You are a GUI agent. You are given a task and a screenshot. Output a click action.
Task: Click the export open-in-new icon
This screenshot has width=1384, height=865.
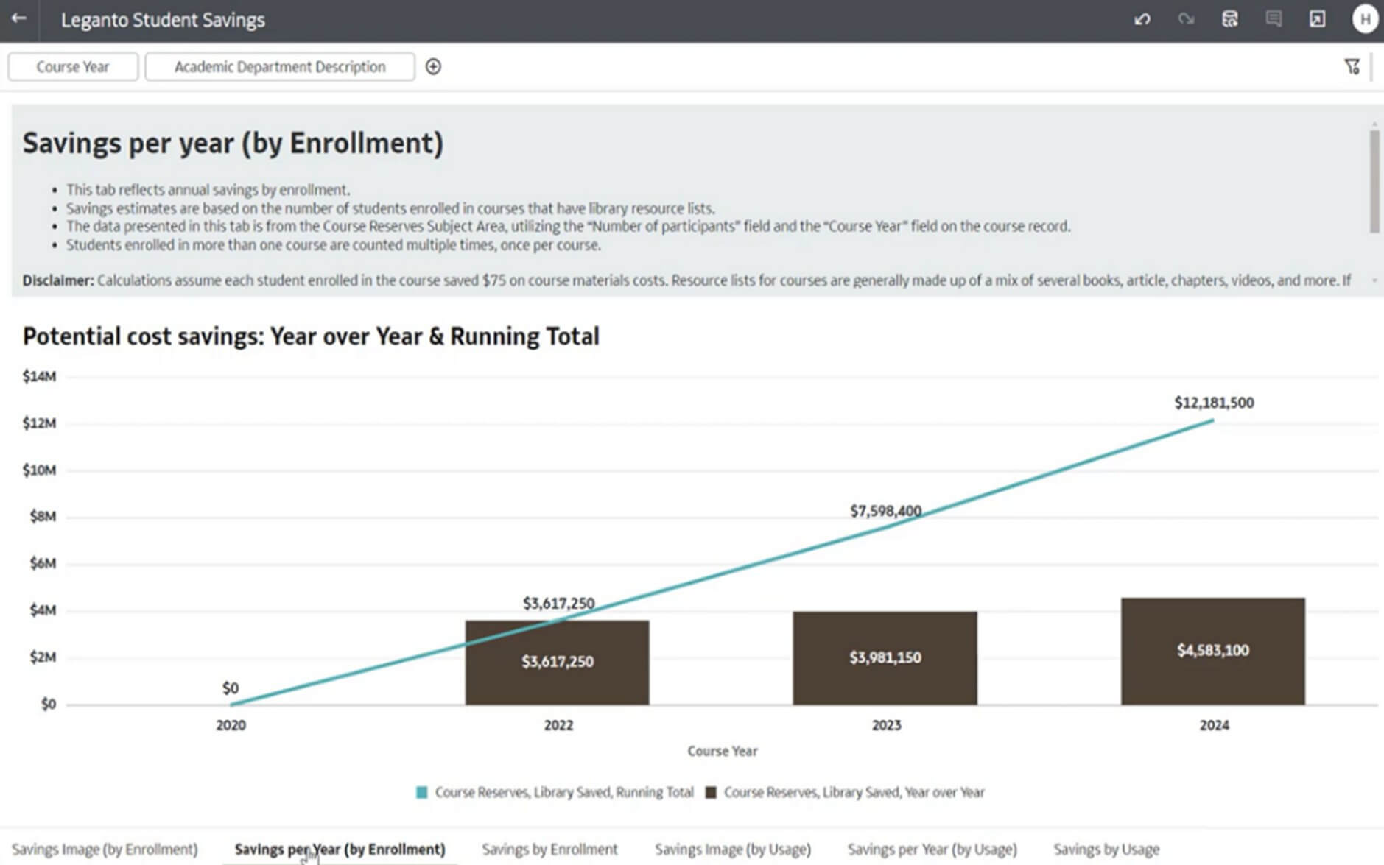(1317, 20)
